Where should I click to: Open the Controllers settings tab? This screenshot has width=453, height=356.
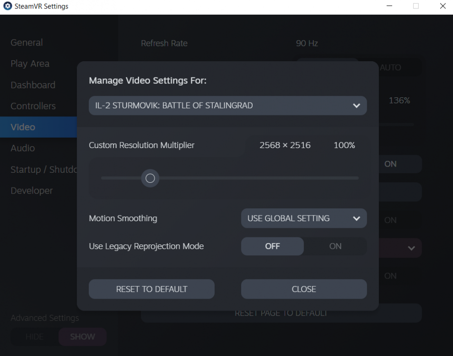33,106
